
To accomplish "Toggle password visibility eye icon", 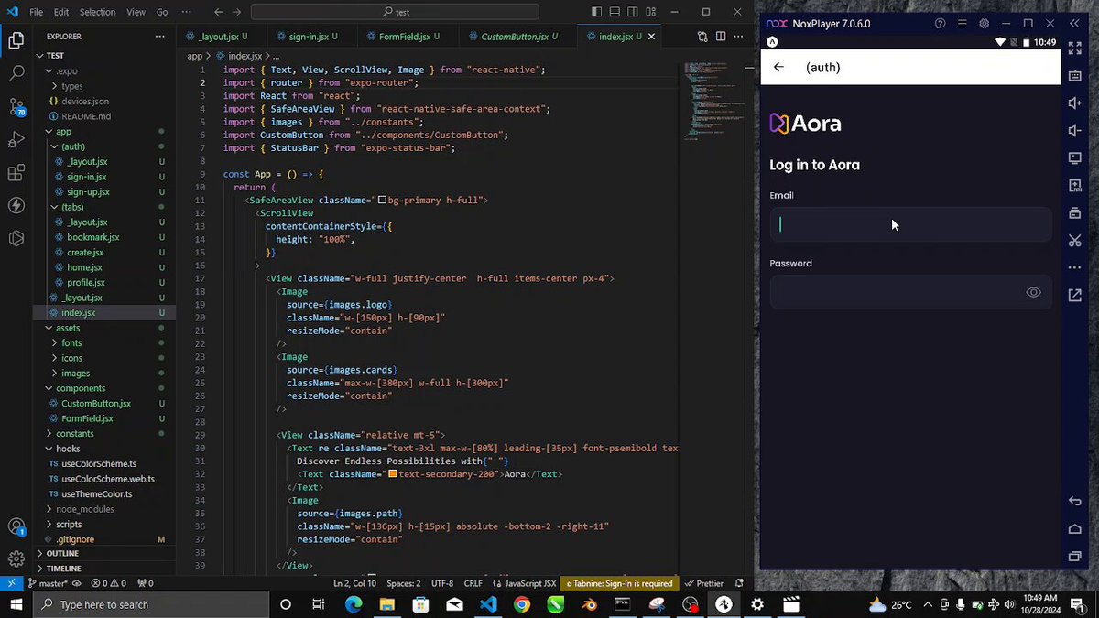I will 1033,293.
